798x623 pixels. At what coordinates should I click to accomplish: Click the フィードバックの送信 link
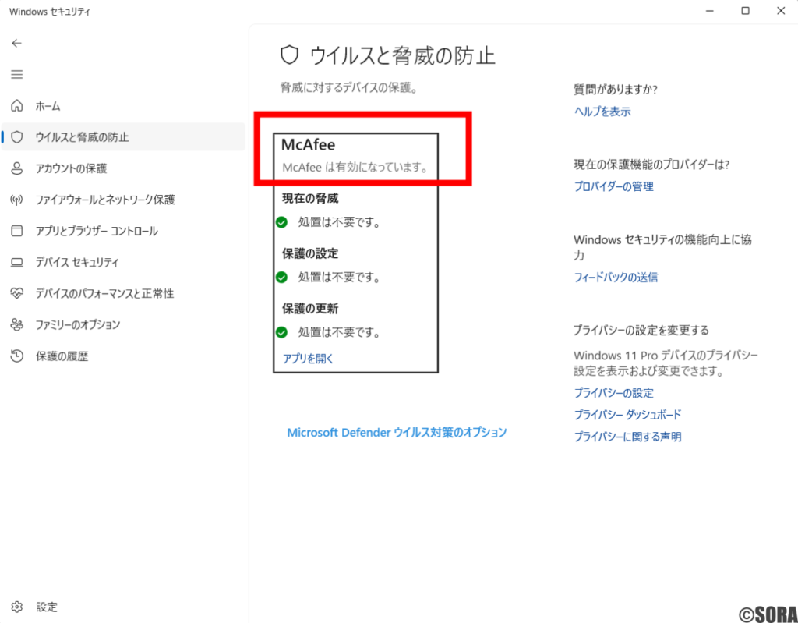(616, 277)
